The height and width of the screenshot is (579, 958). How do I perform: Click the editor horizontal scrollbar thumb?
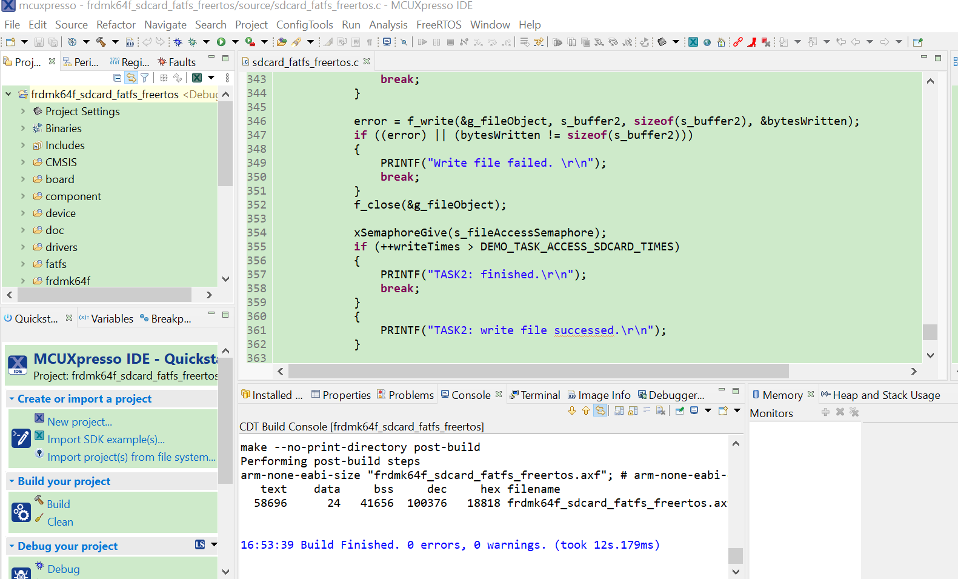point(538,371)
